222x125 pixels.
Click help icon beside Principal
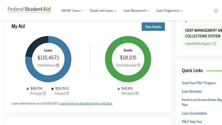[44, 94]
